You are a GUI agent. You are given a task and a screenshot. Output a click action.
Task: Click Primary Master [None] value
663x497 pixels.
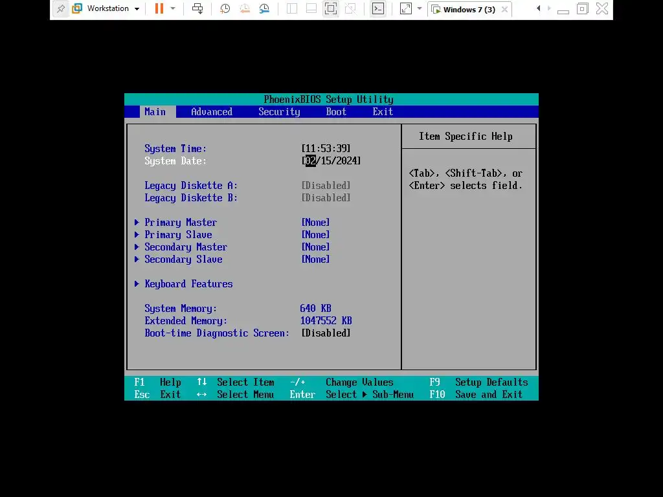[315, 223]
